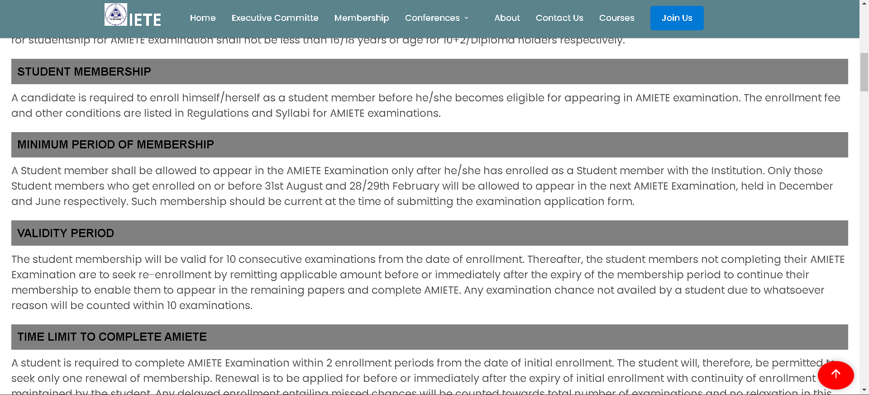
Task: Select Executive Committe from navigation
Action: [275, 18]
